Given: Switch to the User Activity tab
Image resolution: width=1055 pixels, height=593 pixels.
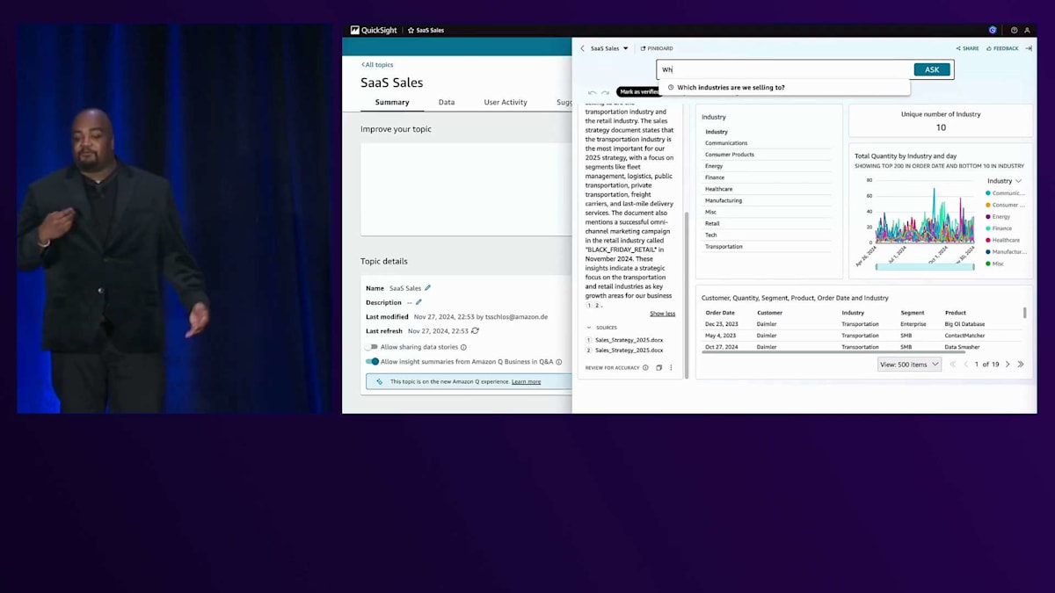Looking at the screenshot, I should point(506,102).
